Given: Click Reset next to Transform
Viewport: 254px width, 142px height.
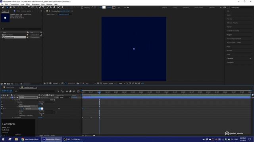Looking at the screenshot, I should click(x=40, y=118).
